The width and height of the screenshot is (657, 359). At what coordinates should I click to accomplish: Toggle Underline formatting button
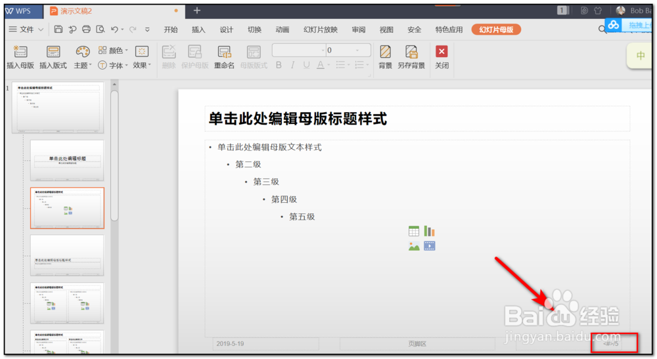click(306, 65)
